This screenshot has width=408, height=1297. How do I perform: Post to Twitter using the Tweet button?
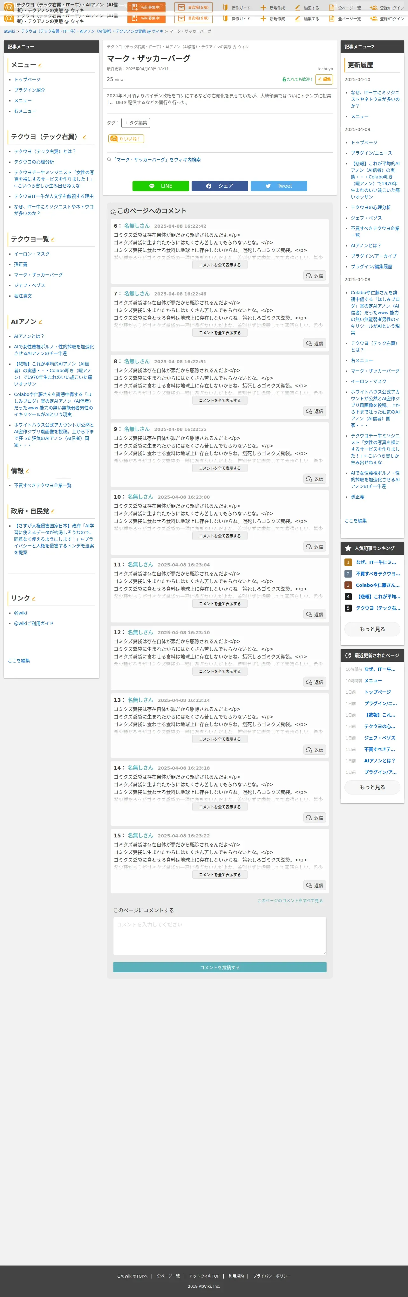tap(279, 186)
